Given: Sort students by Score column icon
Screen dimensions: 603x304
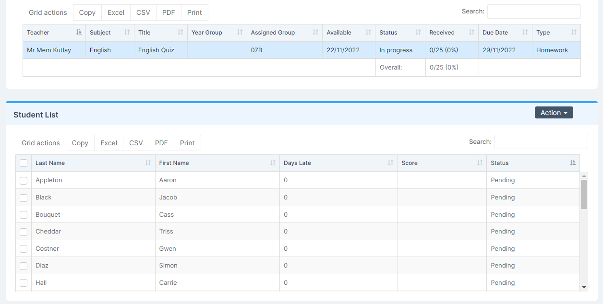Looking at the screenshot, I should (480, 163).
